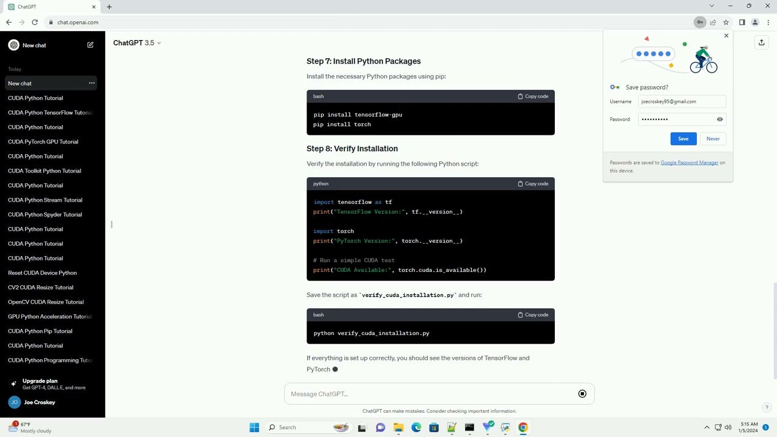Viewport: 777px width, 437px height.
Task: Open CUDA Python Spyder Tutorial chat
Action: pos(52,215)
